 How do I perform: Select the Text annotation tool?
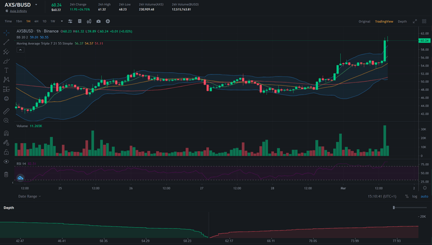pos(6,71)
